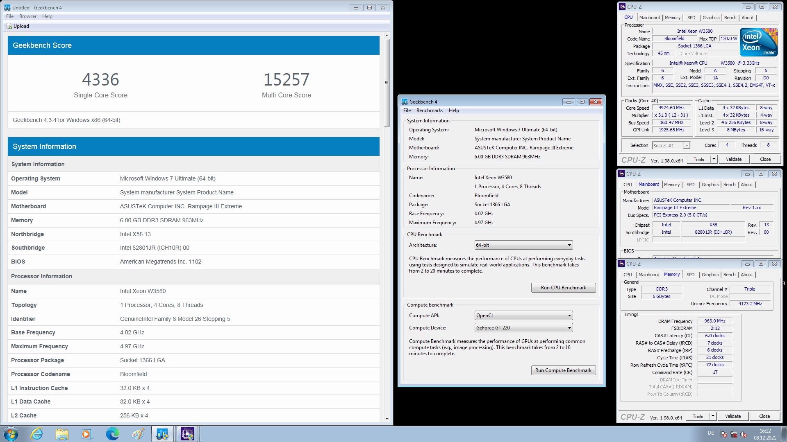Click the DRAM Frequency 963.0 MHz value
This screenshot has height=442, width=787.
[715, 321]
